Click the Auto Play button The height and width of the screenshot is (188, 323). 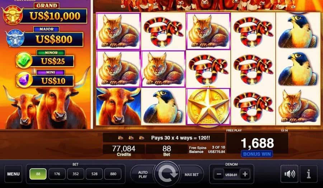click(143, 174)
